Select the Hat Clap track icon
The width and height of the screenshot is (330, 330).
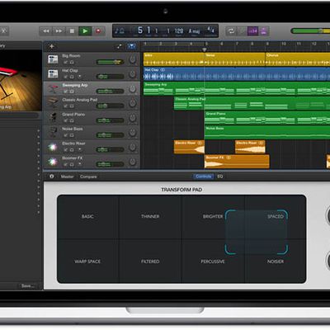[53, 73]
